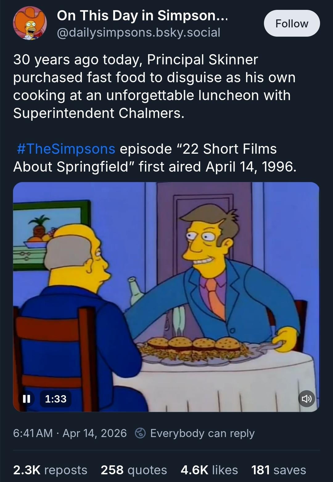The image size is (333, 482).
Task: Click the Apr 14, 2026 post date
Action: point(94,433)
